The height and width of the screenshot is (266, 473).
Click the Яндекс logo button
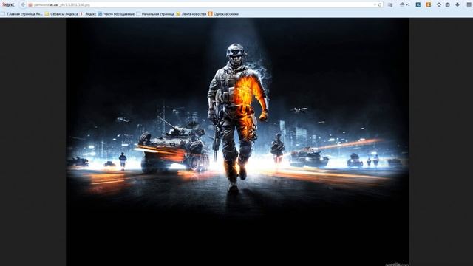tap(8, 5)
